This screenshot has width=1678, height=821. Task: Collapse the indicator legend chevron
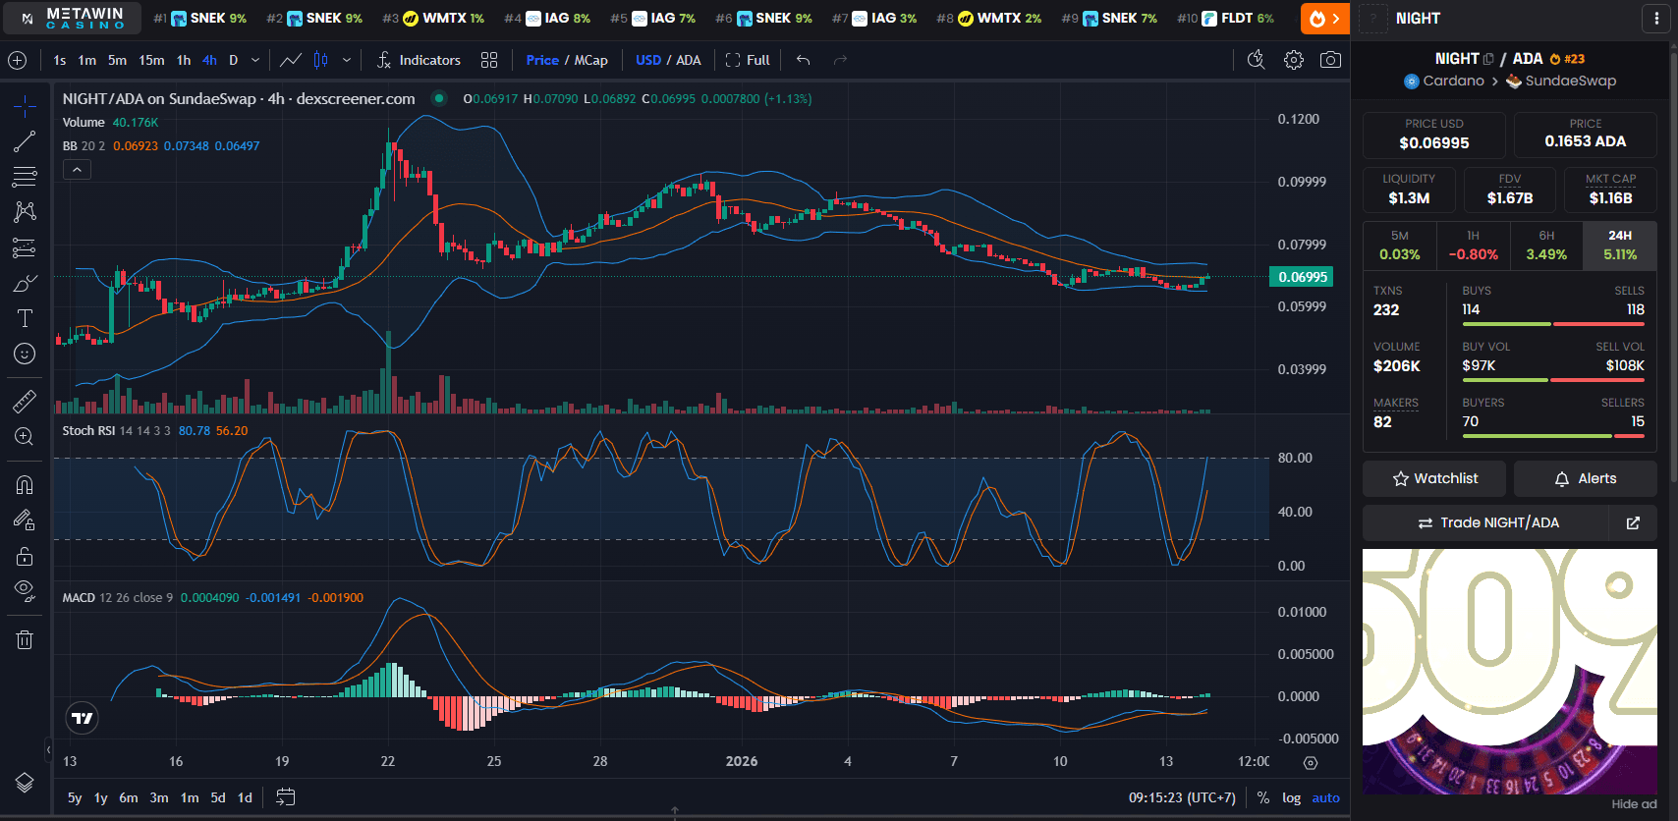point(77,170)
